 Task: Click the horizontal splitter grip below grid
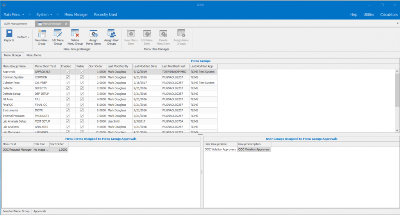click(x=200, y=134)
